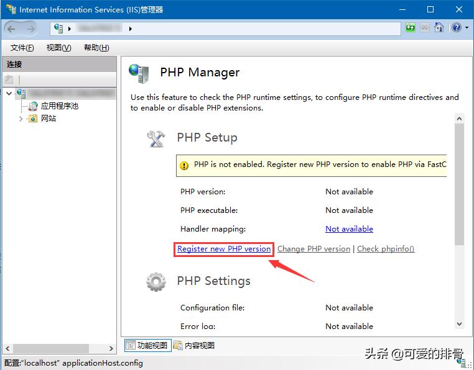Click the warning icon in yellow banner
The width and height of the screenshot is (474, 370).
(x=184, y=165)
